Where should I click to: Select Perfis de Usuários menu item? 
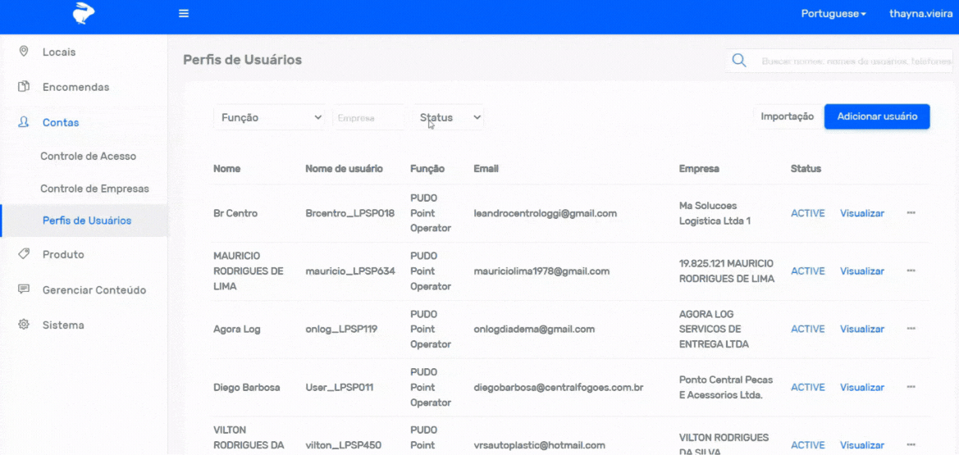coord(86,221)
